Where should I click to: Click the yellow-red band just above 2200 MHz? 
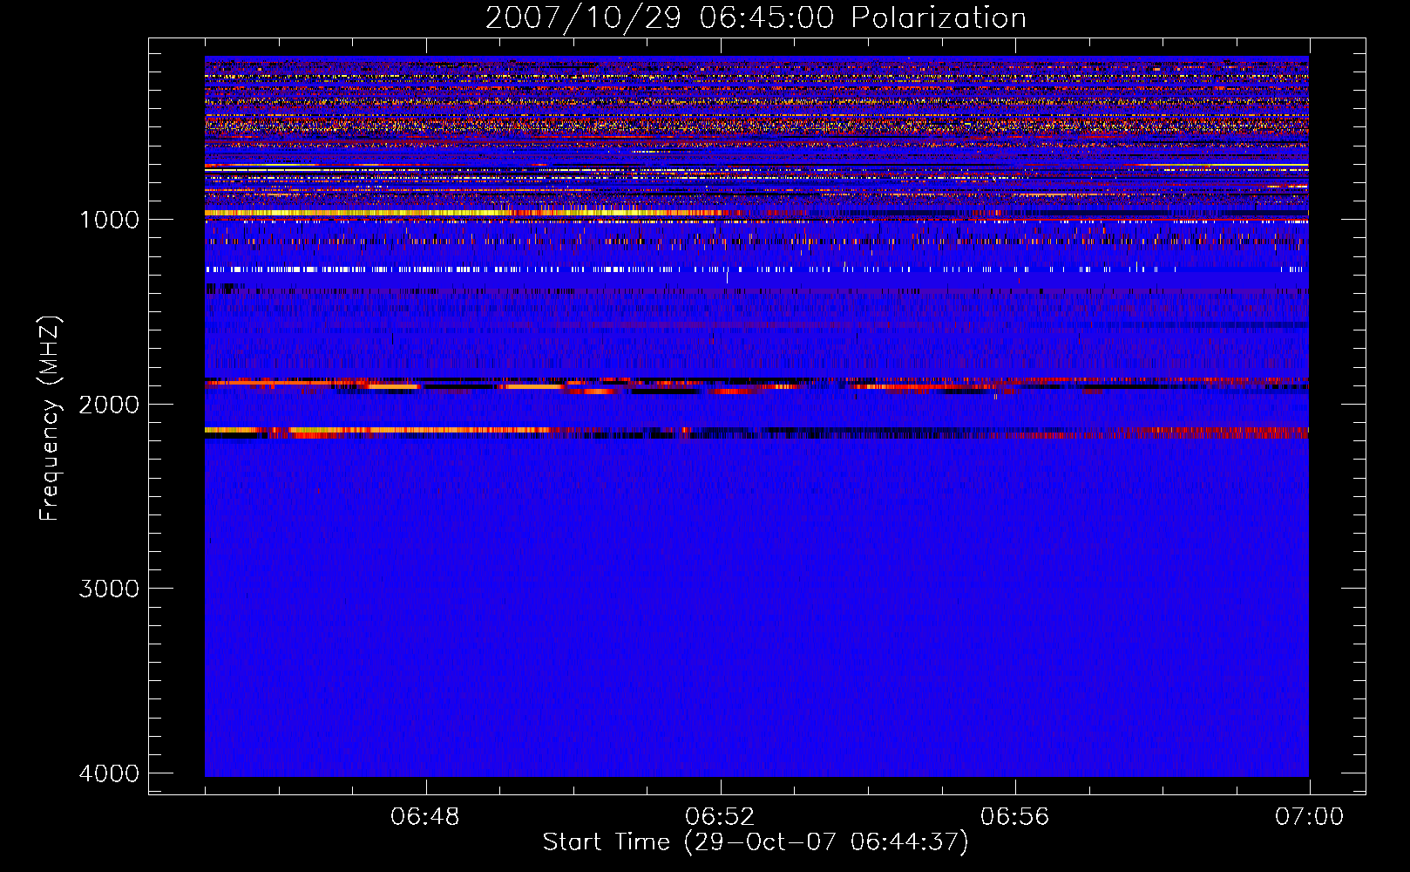click(756, 432)
